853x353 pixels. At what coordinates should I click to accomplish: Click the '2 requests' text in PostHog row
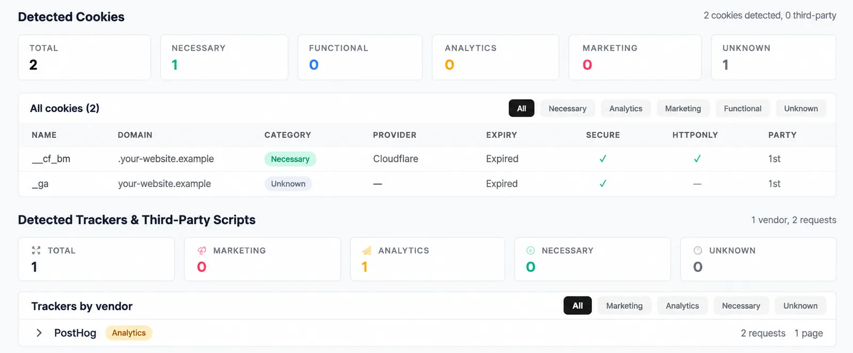(x=763, y=333)
